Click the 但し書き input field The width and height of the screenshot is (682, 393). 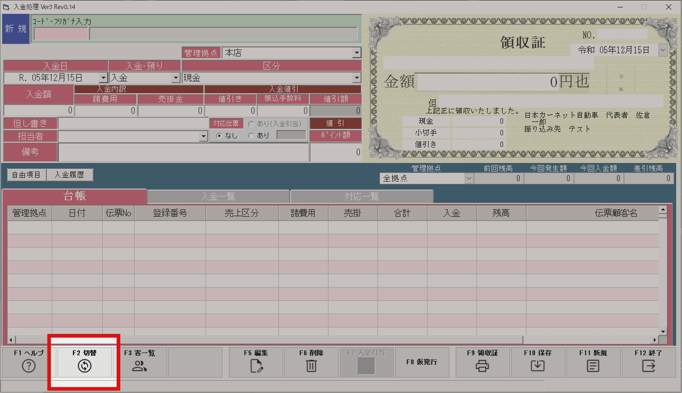click(133, 123)
